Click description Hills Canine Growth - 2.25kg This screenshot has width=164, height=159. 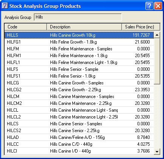[75, 90]
